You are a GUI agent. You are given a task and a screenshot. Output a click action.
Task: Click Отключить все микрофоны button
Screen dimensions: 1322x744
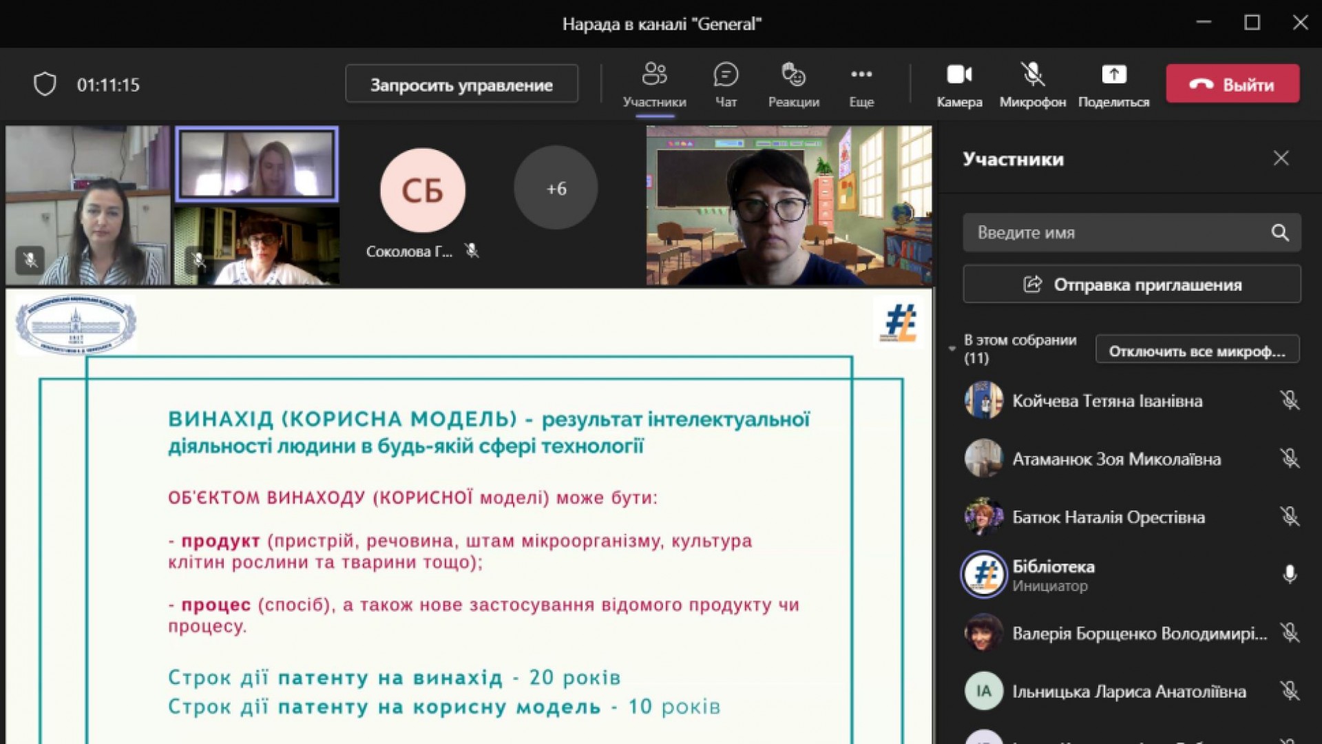pos(1197,351)
